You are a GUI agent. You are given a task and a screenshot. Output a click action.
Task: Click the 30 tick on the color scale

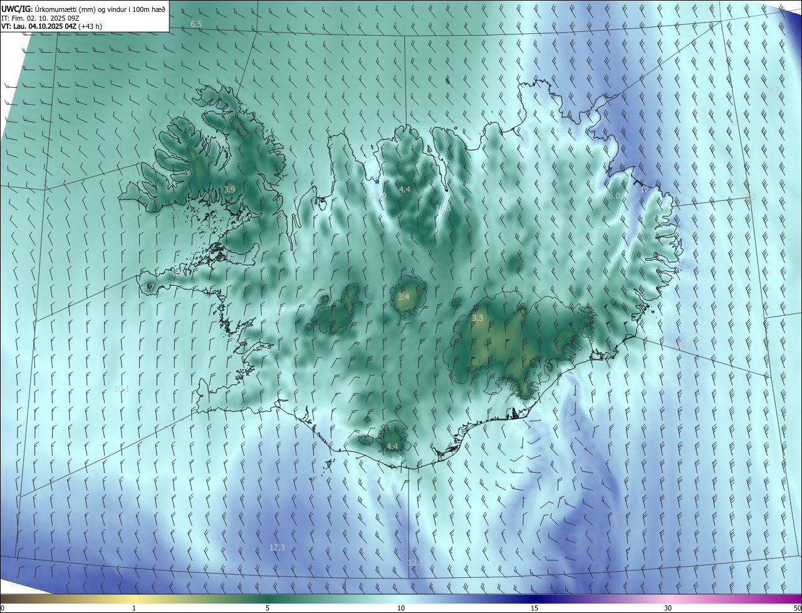tap(668, 608)
